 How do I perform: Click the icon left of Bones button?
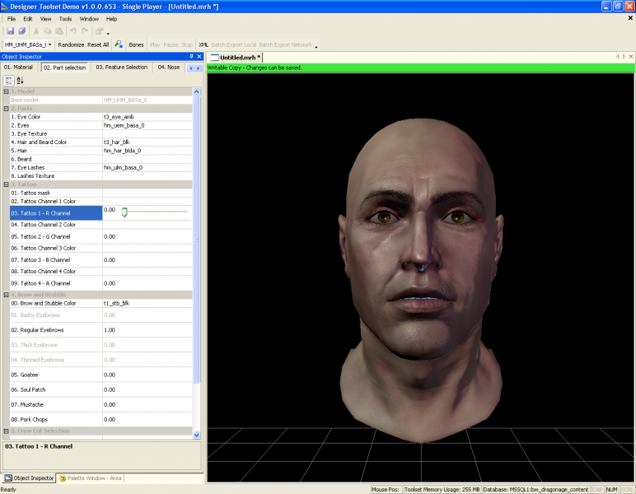pos(119,44)
